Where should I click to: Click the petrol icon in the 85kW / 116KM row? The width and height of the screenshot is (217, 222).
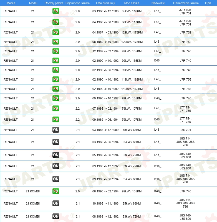55,11
